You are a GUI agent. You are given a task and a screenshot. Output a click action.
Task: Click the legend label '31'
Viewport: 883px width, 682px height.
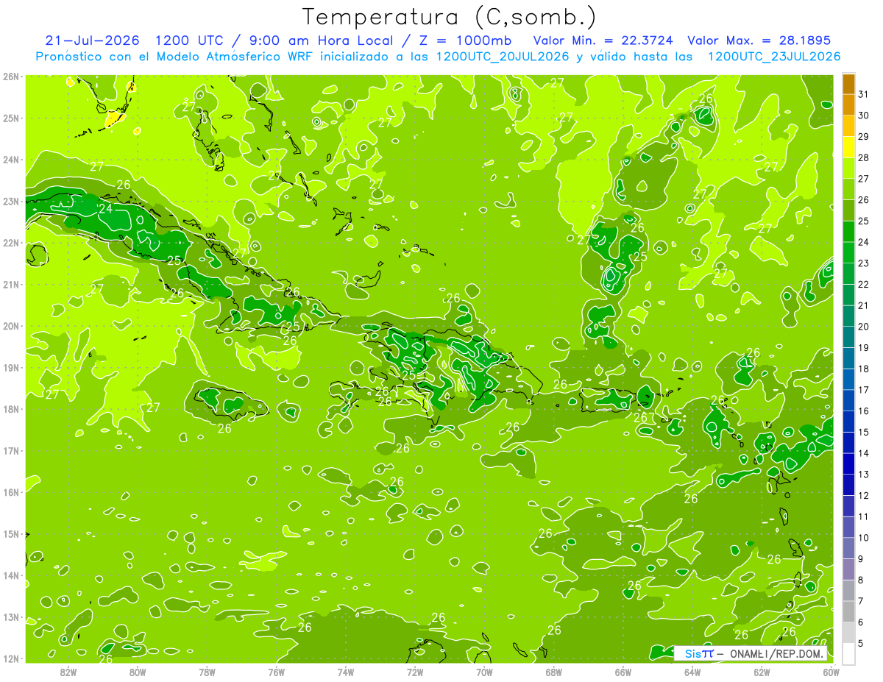pyautogui.click(x=864, y=94)
